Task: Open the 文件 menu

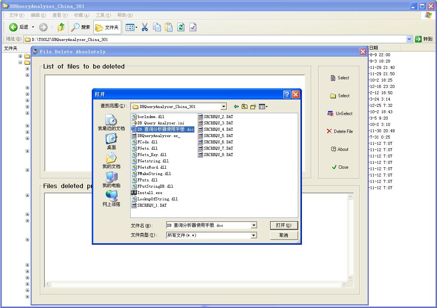Action: 16,15
